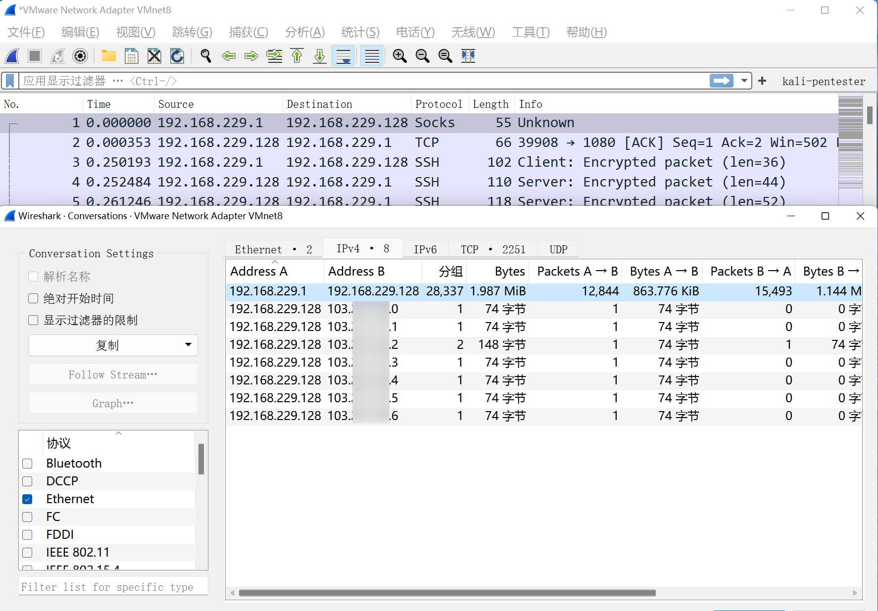Save the capture file
Viewport: 878px width, 611px height.
[132, 56]
